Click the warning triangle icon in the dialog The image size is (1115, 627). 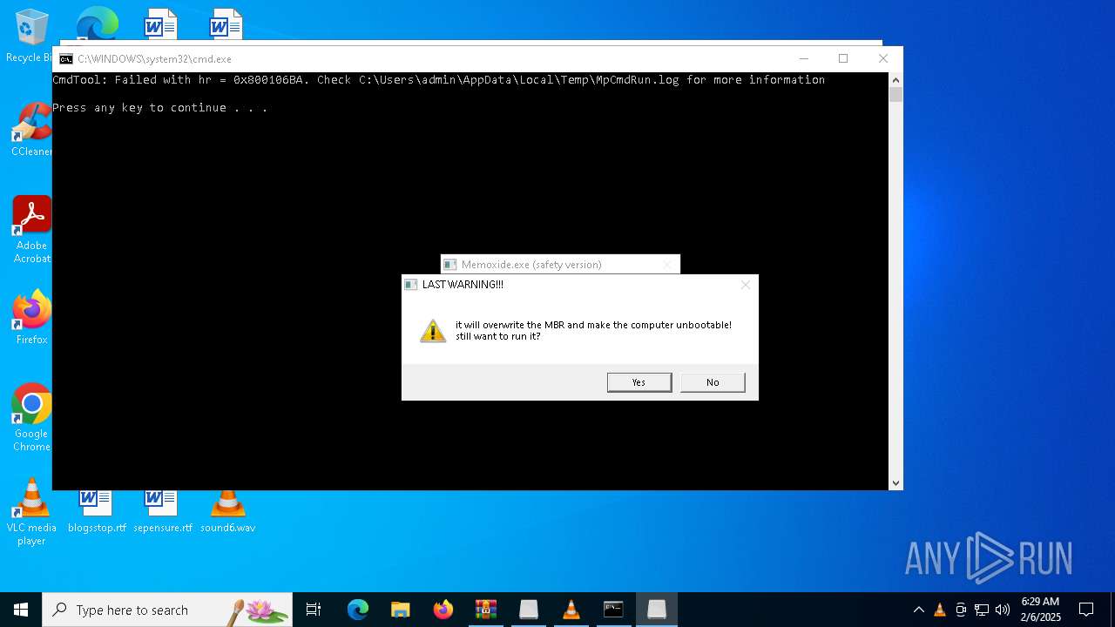(433, 330)
